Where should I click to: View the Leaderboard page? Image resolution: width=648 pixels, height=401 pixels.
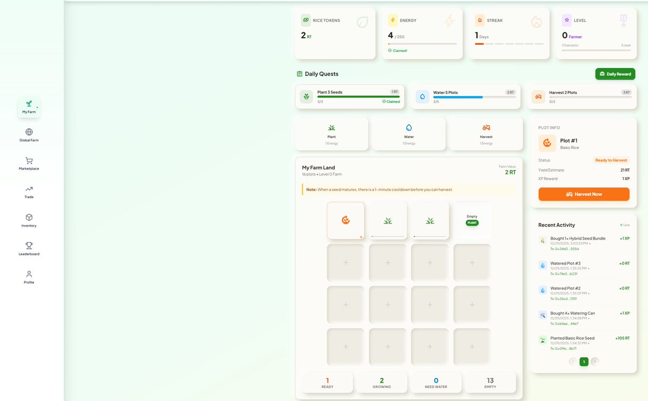29,249
